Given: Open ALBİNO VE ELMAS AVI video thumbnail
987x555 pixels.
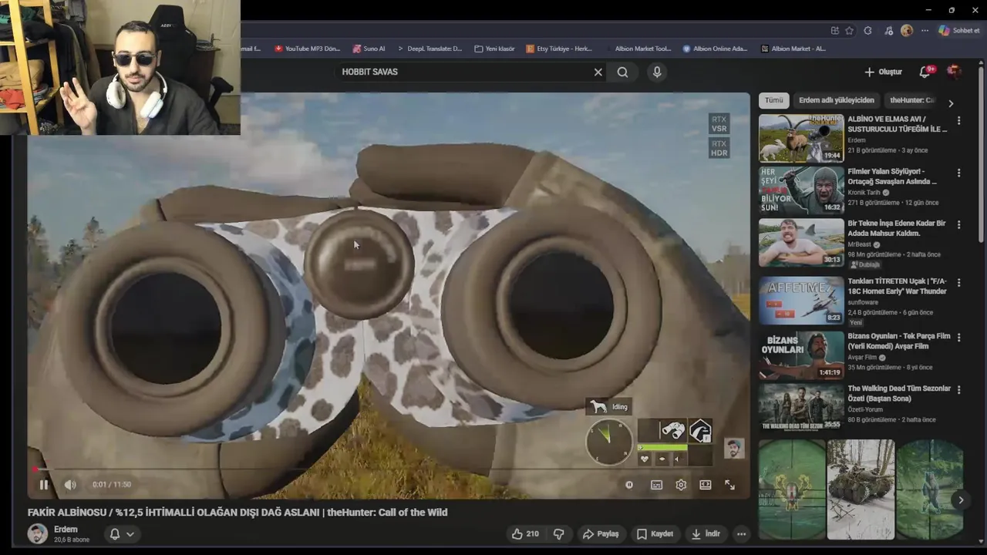Looking at the screenshot, I should (x=801, y=138).
